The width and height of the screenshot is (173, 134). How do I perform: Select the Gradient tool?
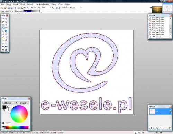point(6,31)
